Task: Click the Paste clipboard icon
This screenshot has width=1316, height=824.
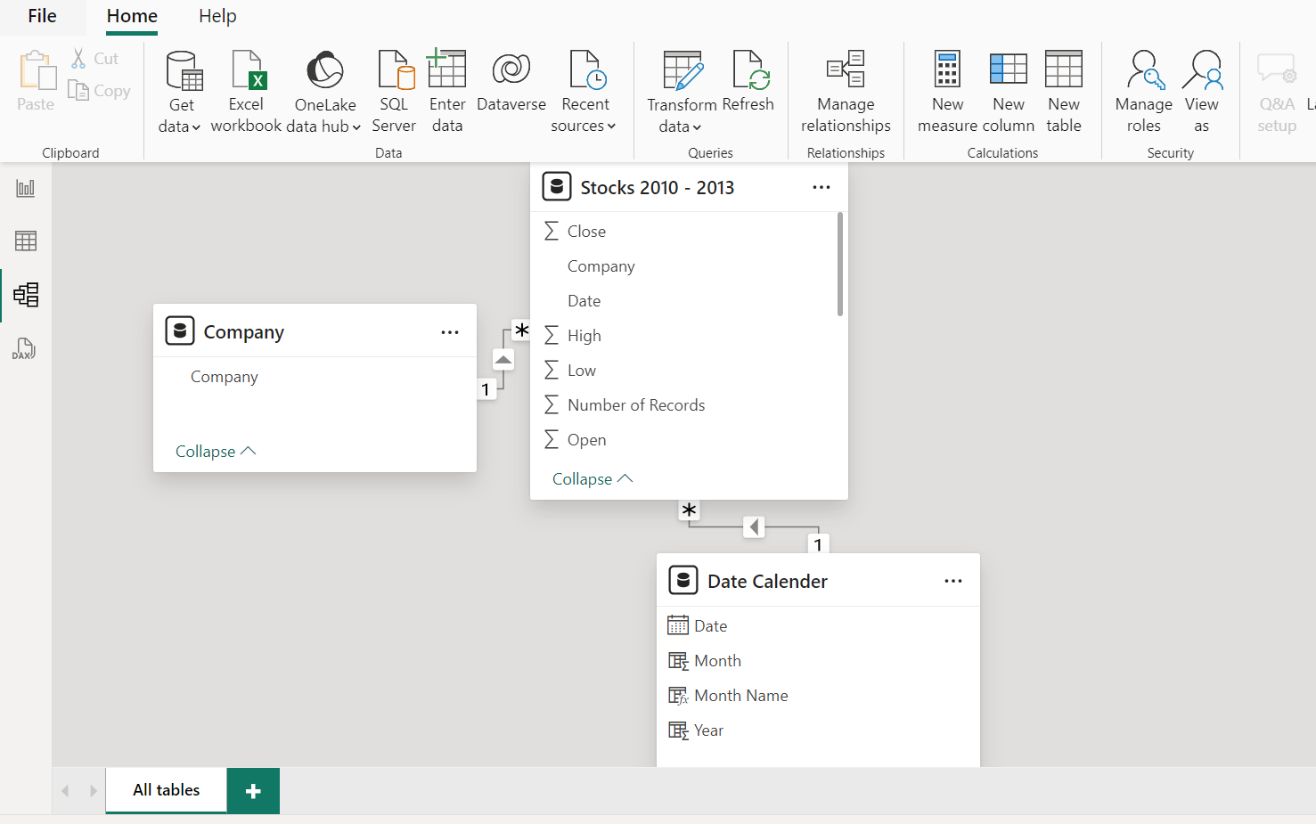Action: tap(37, 70)
